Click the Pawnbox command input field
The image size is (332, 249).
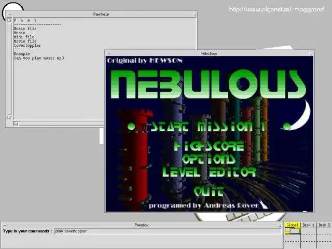pyautogui.click(x=168, y=231)
